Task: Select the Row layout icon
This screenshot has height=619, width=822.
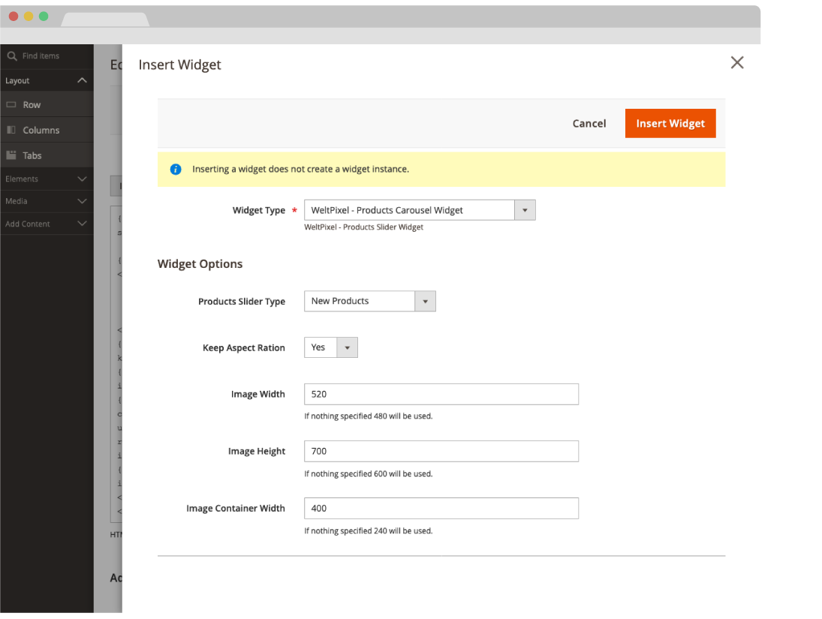Action: [x=11, y=105]
